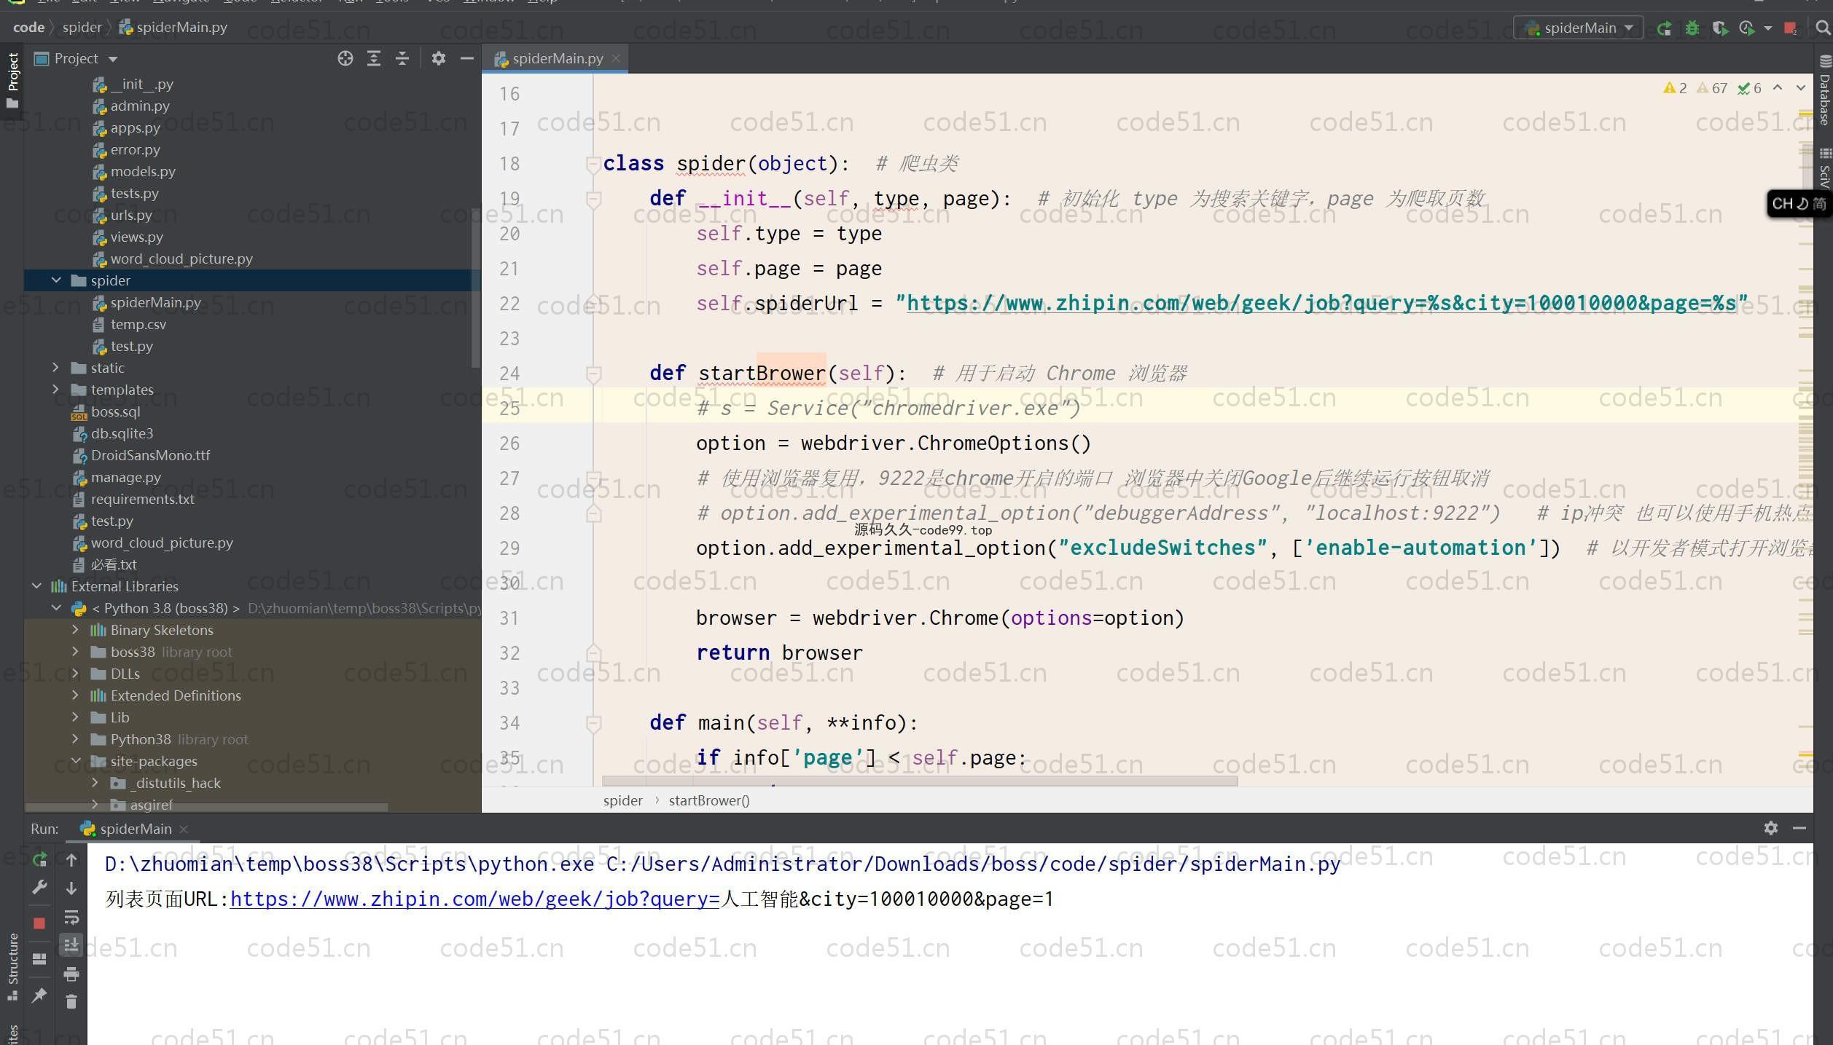Image resolution: width=1833 pixels, height=1045 pixels.
Task: Click 'spider' breadcrumb in navigation bar
Action: coord(82,28)
